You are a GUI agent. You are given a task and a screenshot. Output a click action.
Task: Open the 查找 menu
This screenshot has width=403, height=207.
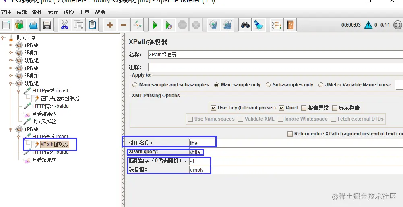[37, 12]
